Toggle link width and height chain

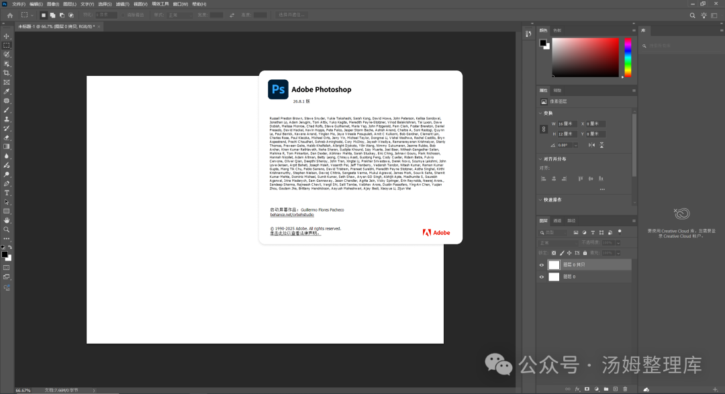(x=544, y=129)
